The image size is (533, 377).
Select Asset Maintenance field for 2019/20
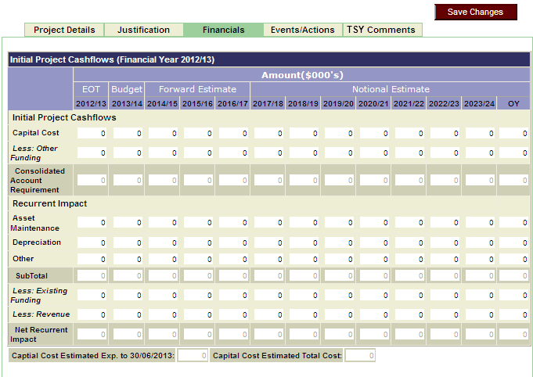pyautogui.click(x=338, y=224)
